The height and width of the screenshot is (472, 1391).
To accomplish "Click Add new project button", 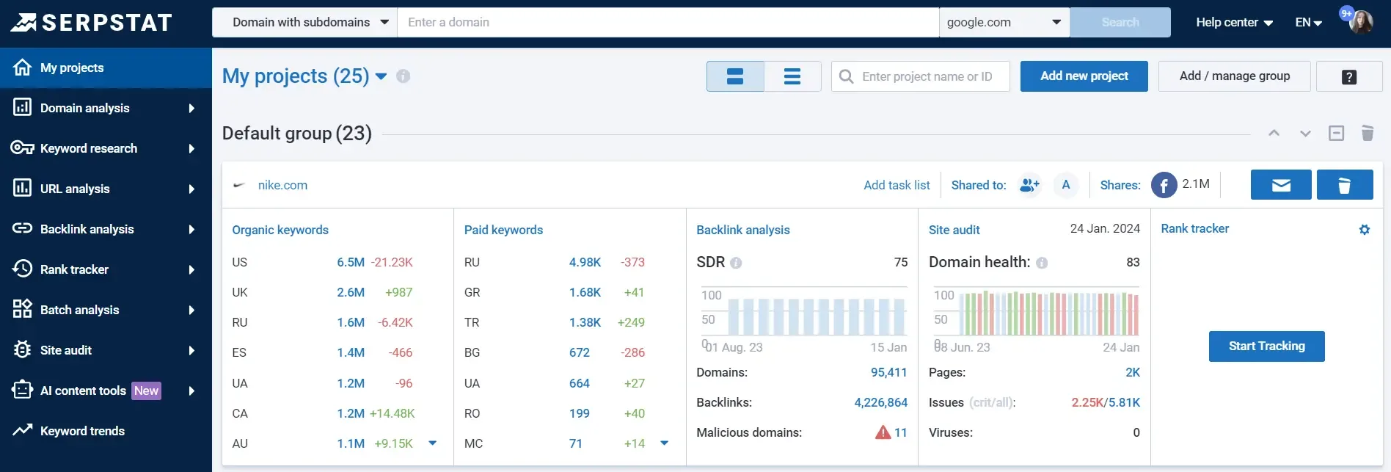I will click(1084, 76).
